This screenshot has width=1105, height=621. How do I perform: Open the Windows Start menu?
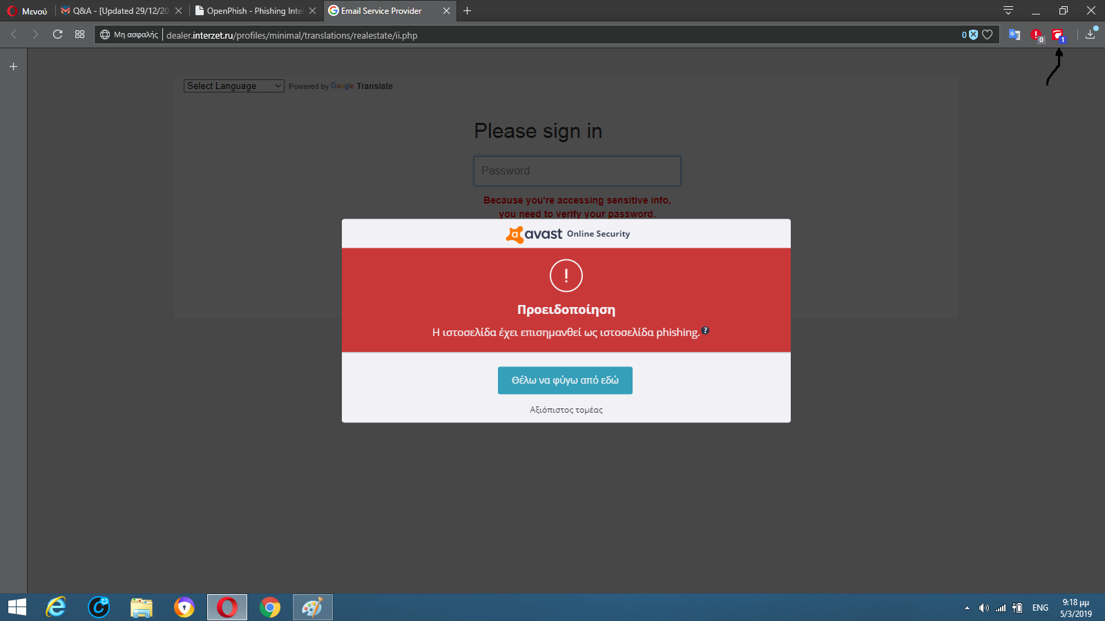coord(17,607)
